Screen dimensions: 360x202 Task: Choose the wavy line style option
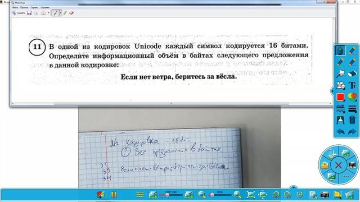[340, 108]
